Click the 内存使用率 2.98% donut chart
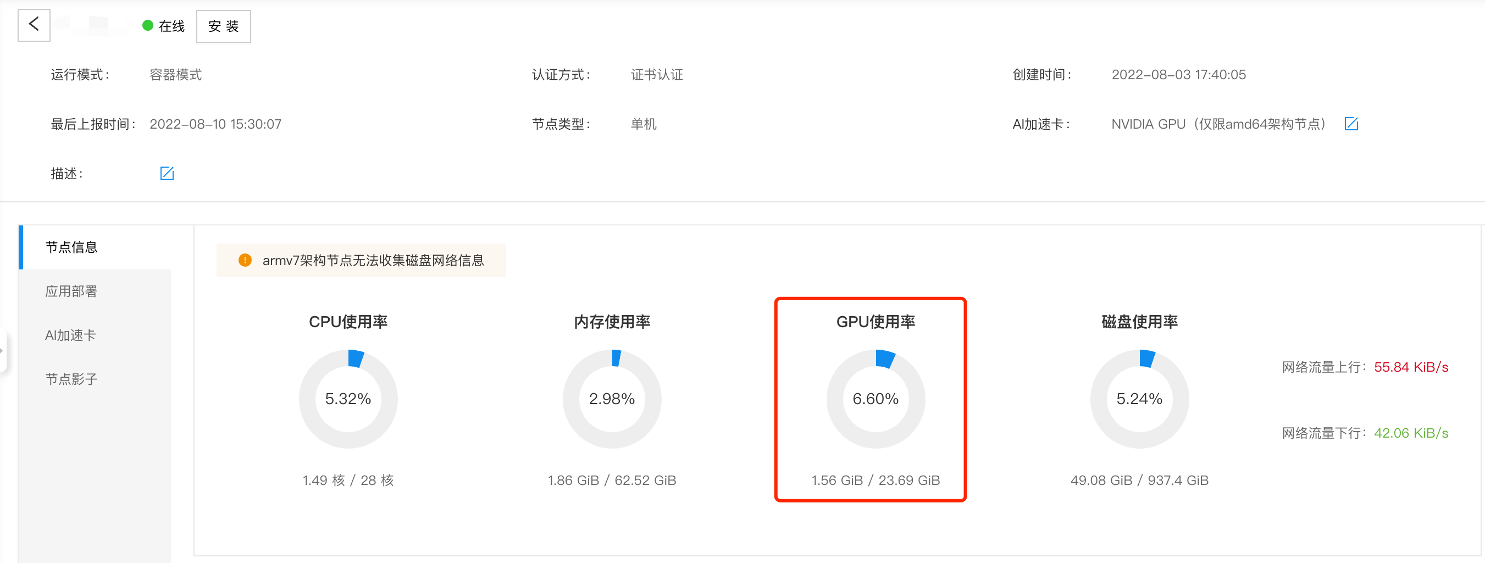1485x563 pixels. [612, 399]
